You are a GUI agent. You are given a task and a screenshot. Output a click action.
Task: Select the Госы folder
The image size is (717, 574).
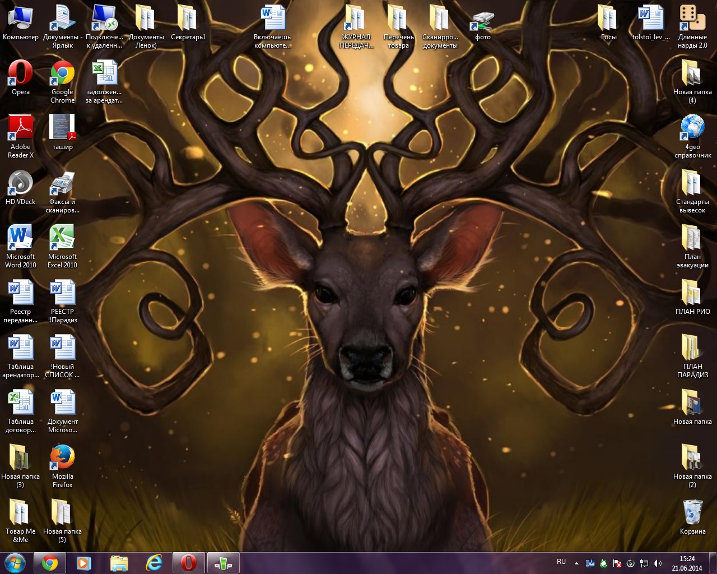click(608, 24)
